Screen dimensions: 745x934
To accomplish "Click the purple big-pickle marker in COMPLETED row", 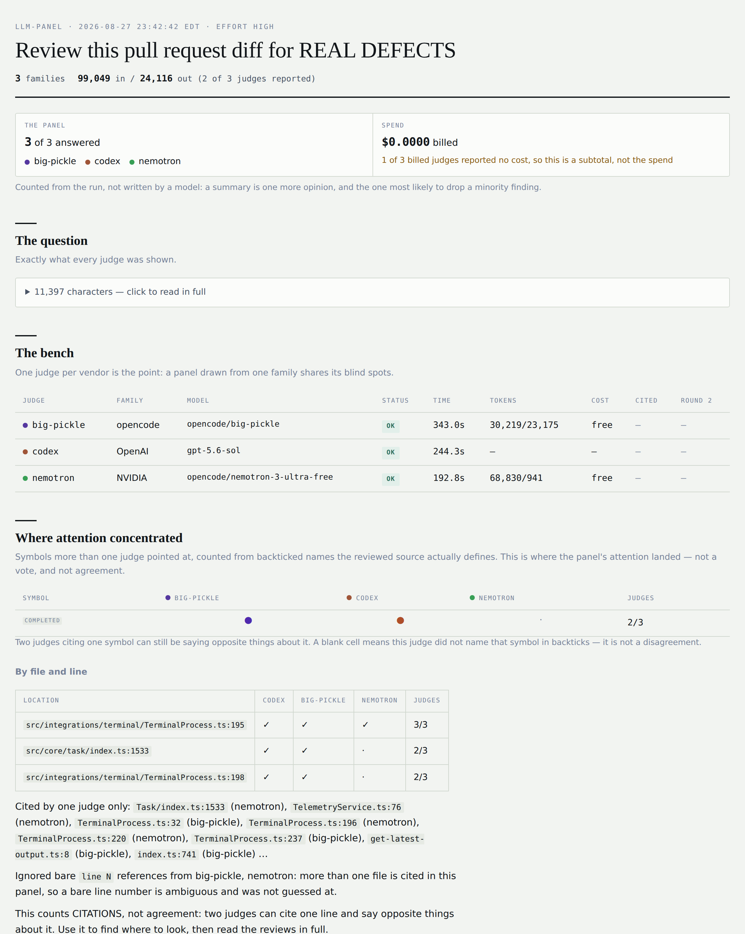I will (x=248, y=620).
